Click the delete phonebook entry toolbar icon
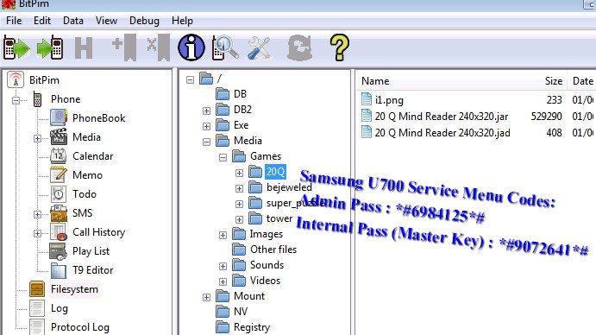 [x=159, y=47]
